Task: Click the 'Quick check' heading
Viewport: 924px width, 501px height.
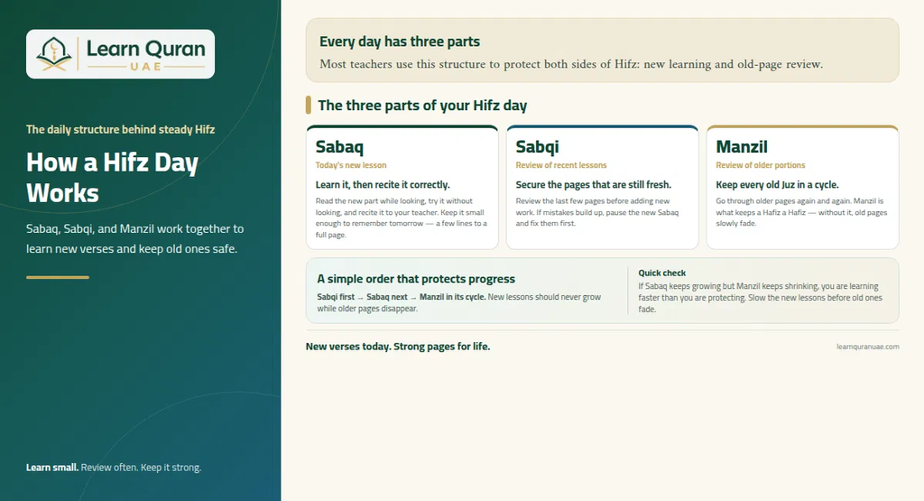Action: (x=661, y=273)
